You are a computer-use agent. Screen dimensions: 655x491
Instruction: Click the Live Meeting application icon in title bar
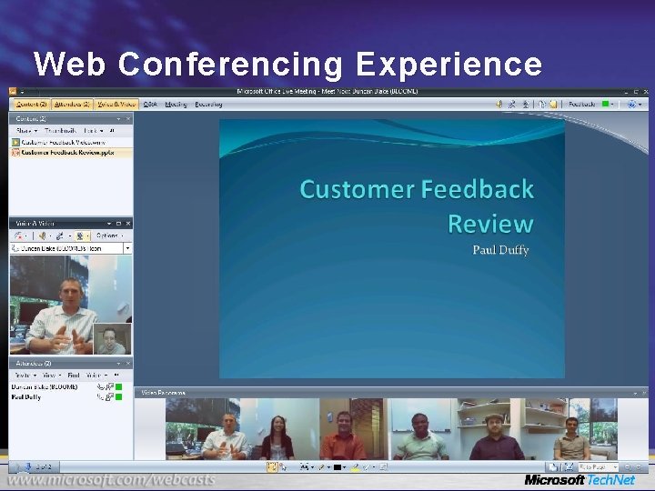pos(13,91)
